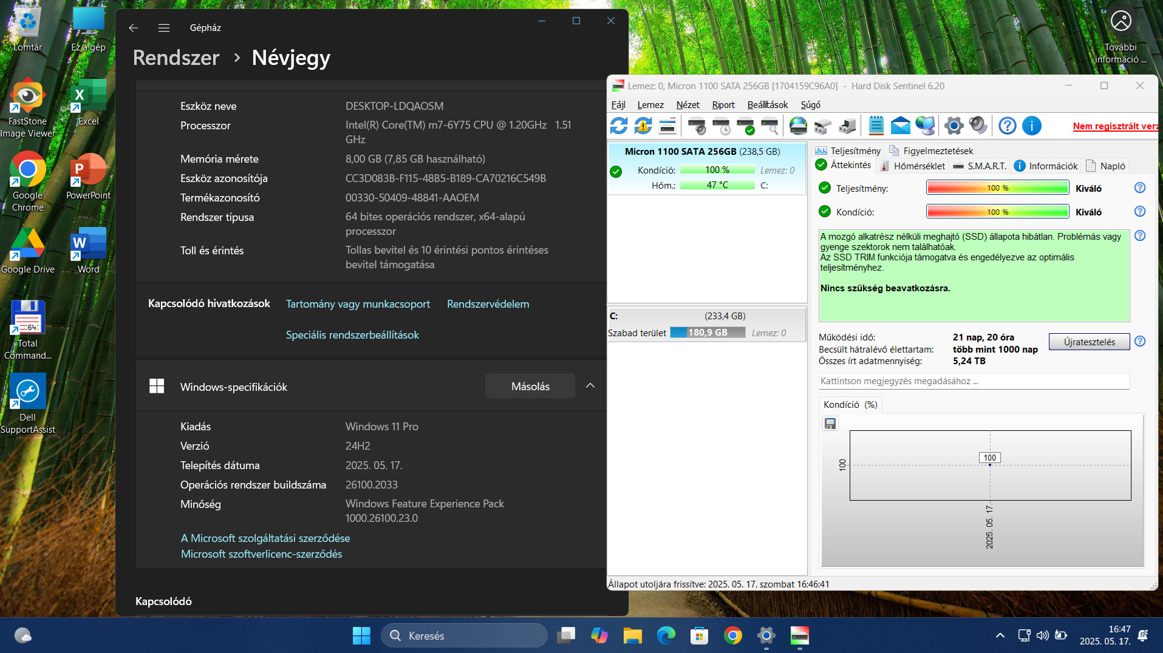Screen dimensions: 1163x653
Task: Collapse the Windows-specifikációk section chevron
Action: (x=590, y=386)
